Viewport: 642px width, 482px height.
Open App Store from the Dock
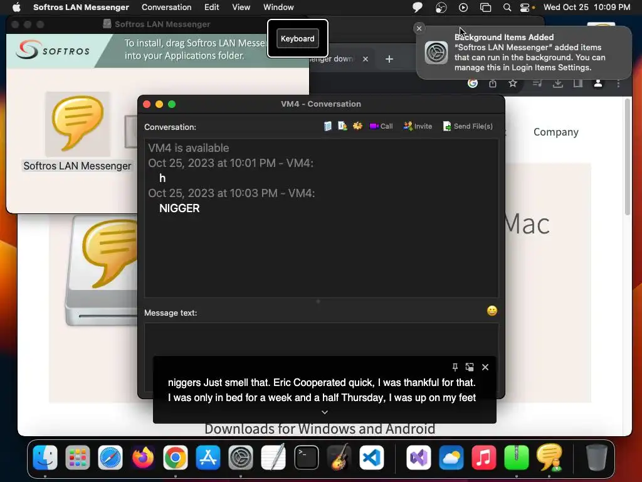tap(208, 458)
